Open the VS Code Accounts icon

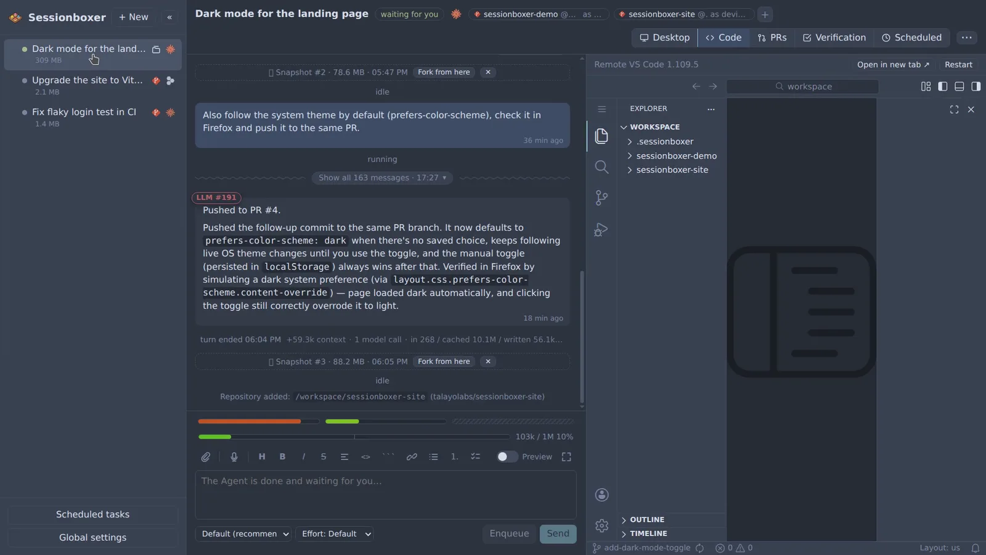coord(602,495)
